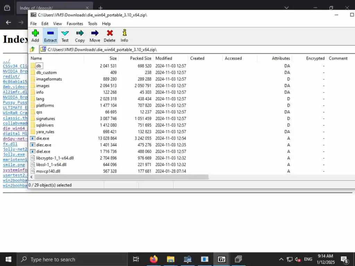This screenshot has height=266, width=355.
Task: Click the muted volume tray icon
Action: [297, 259]
